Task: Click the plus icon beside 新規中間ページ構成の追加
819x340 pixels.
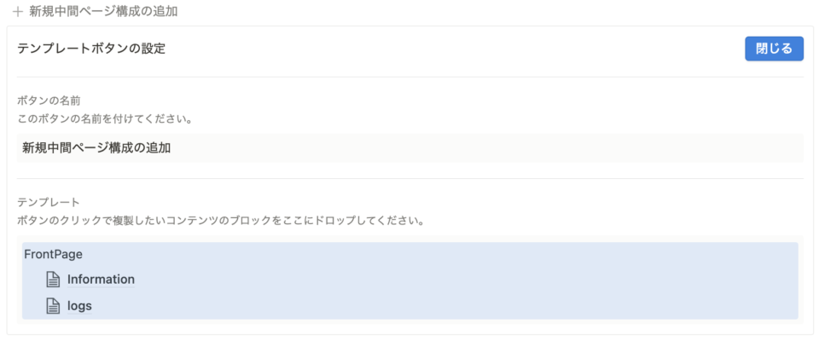Action: pos(18,11)
